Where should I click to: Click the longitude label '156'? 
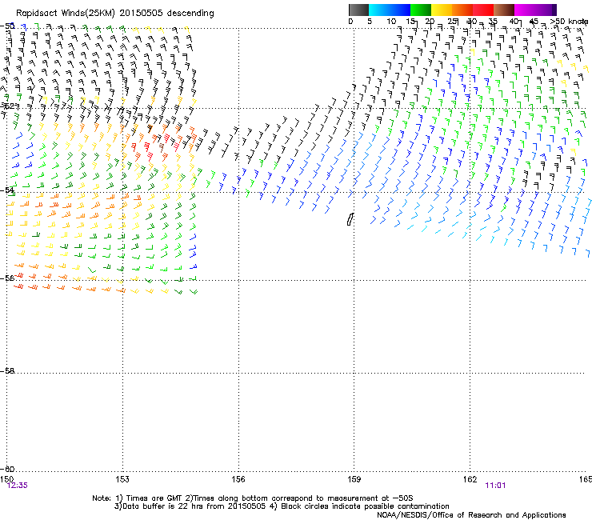(238, 479)
